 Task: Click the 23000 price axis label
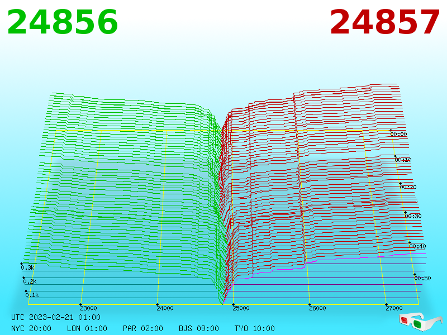(88, 308)
